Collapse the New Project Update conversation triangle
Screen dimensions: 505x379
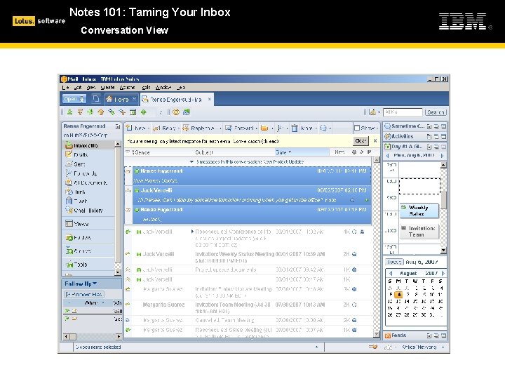tap(191, 161)
